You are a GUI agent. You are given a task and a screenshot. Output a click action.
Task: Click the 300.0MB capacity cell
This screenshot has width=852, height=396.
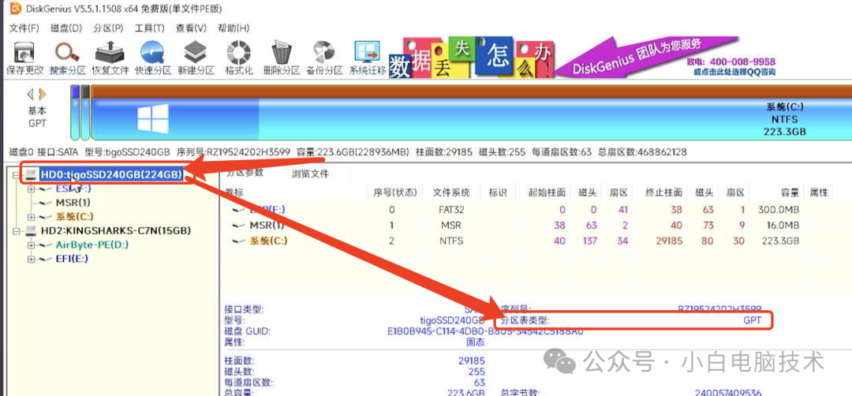[779, 210]
